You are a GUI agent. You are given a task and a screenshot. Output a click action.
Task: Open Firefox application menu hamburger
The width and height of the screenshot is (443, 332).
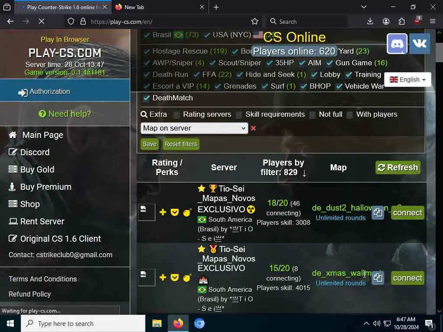click(x=433, y=22)
